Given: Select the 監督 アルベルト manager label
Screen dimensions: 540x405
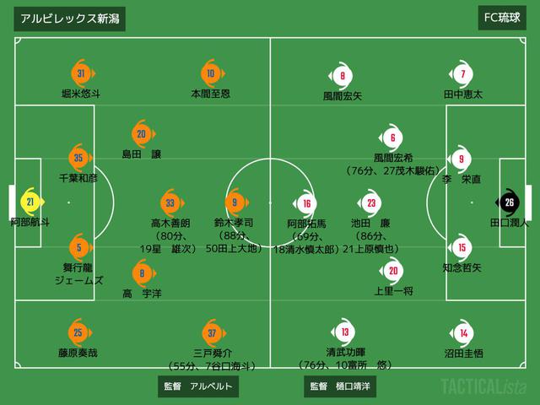Looking at the screenshot, I should click(198, 386).
